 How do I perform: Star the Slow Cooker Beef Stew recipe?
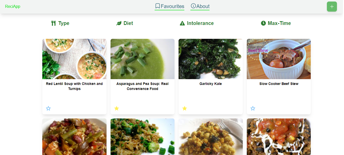[x=253, y=108]
